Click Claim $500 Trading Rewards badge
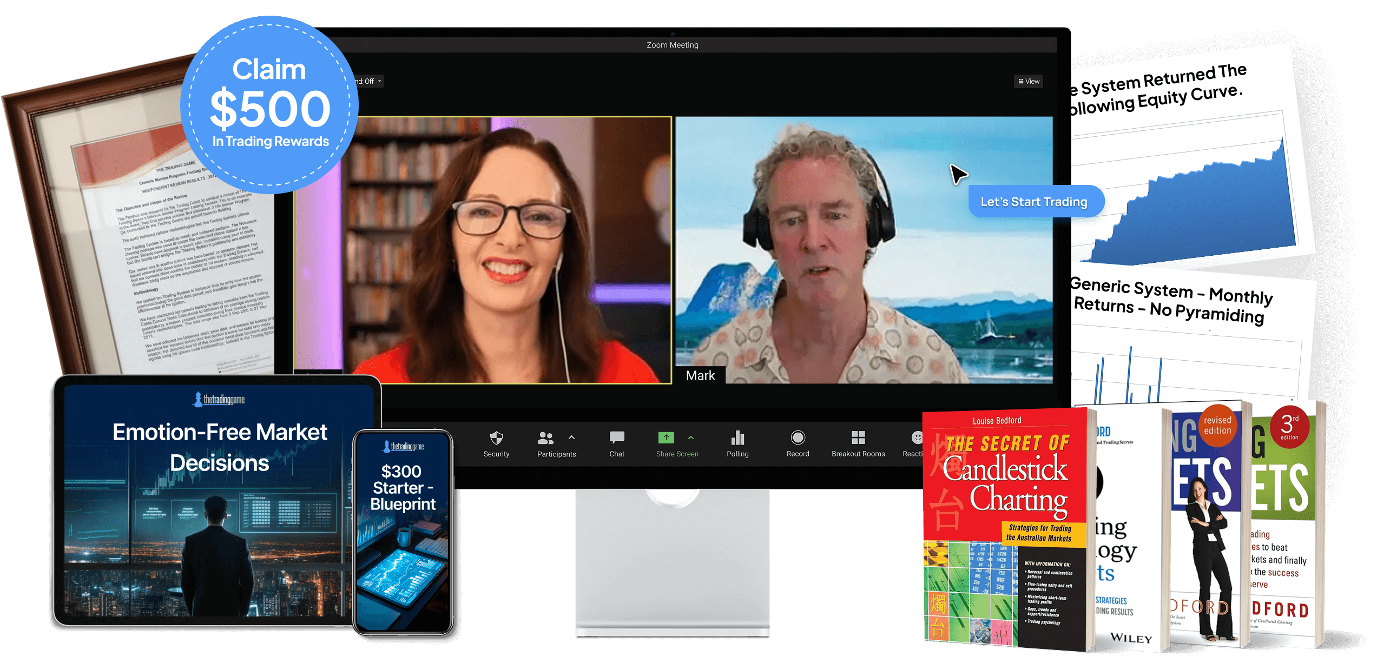The image size is (1390, 663). [269, 105]
